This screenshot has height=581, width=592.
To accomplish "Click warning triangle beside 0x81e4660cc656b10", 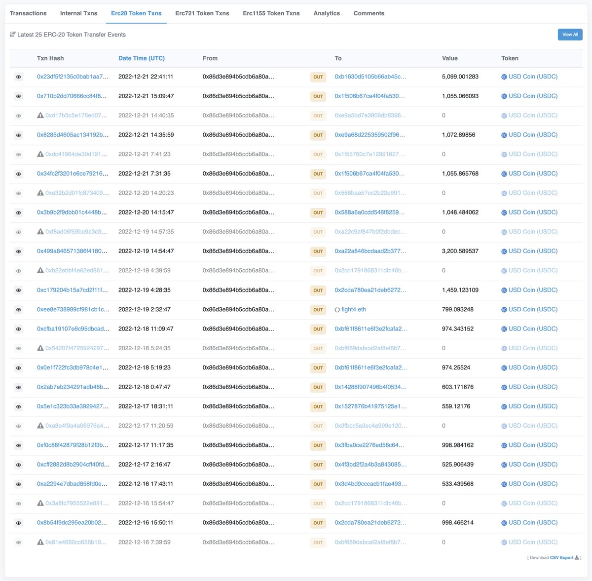I will pos(40,542).
